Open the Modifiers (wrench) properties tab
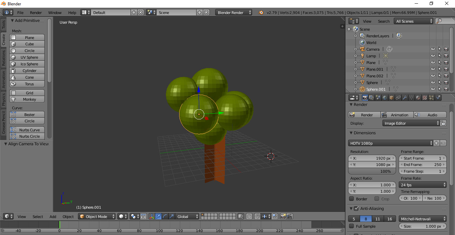 [405, 97]
